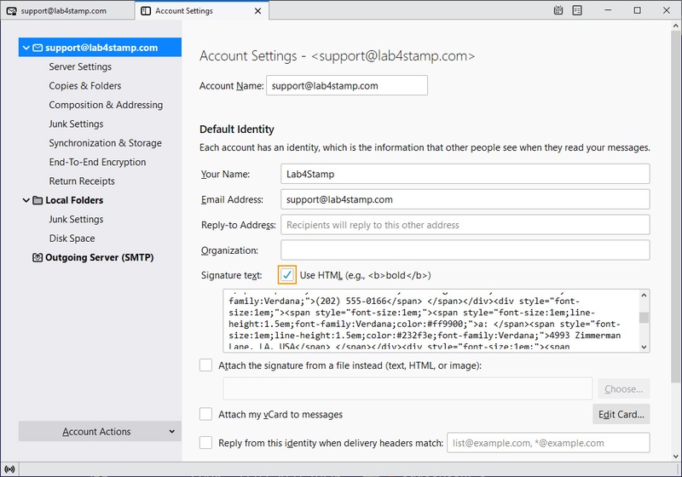
Task: Click the Account Settings tab icon
Action: (146, 11)
